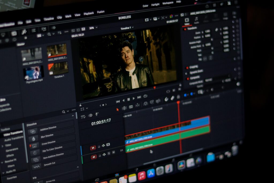274x183 pixels.
Task: Click the Music app icon in Dock
Action: tap(142, 175)
